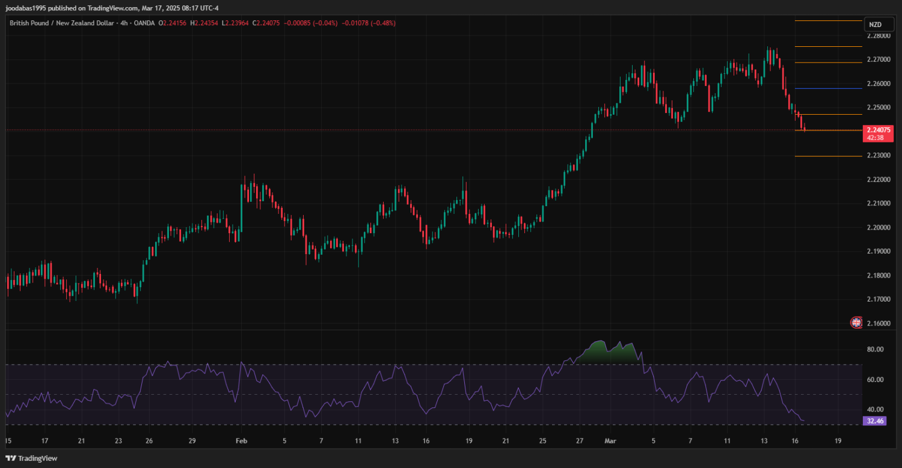Select the blue horizontal line near 2.26000

coord(828,89)
